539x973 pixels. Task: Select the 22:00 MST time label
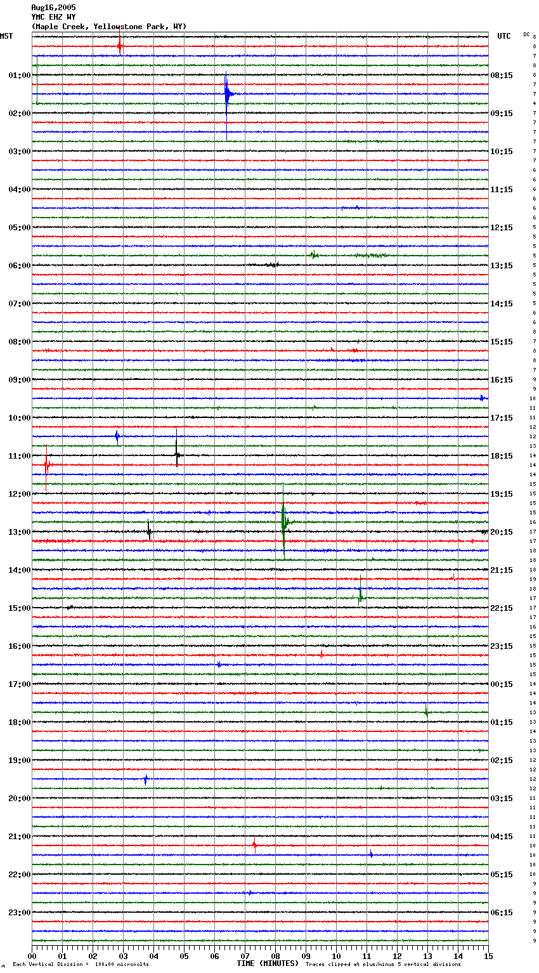click(x=20, y=875)
